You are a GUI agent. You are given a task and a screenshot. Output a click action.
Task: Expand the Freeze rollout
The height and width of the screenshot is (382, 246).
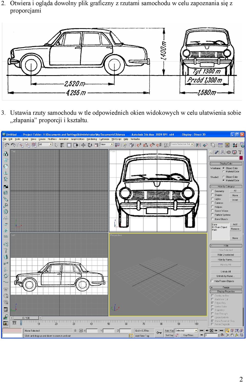point(226,287)
